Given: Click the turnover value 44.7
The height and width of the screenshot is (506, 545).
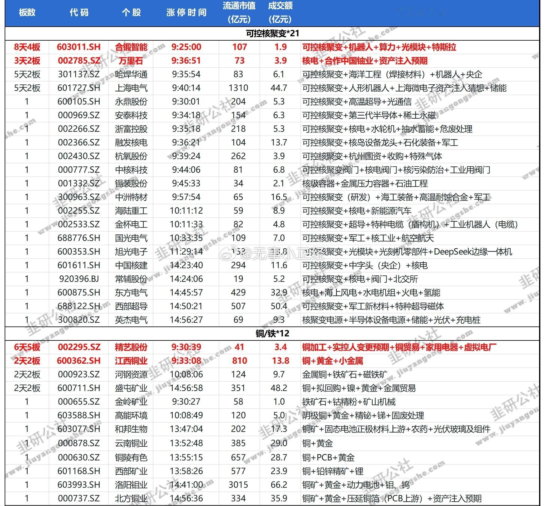Looking at the screenshot, I should pyautogui.click(x=279, y=88).
